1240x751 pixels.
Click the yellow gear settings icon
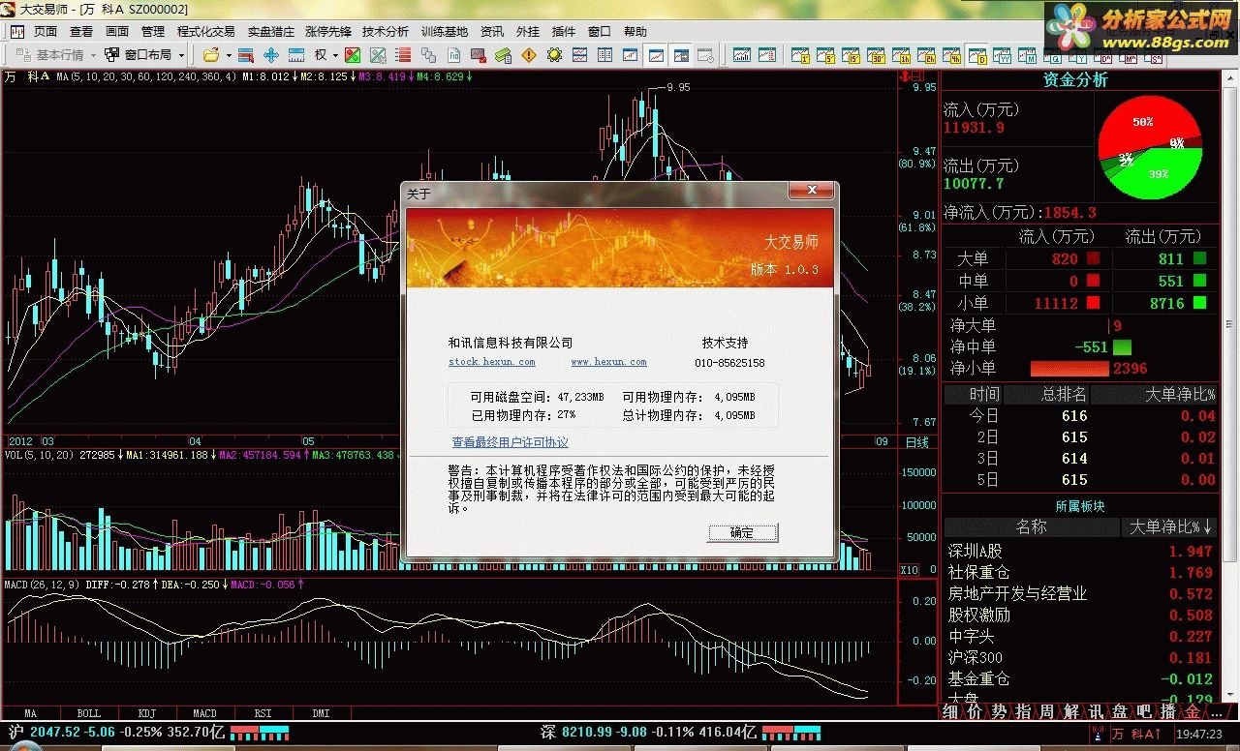pos(554,55)
